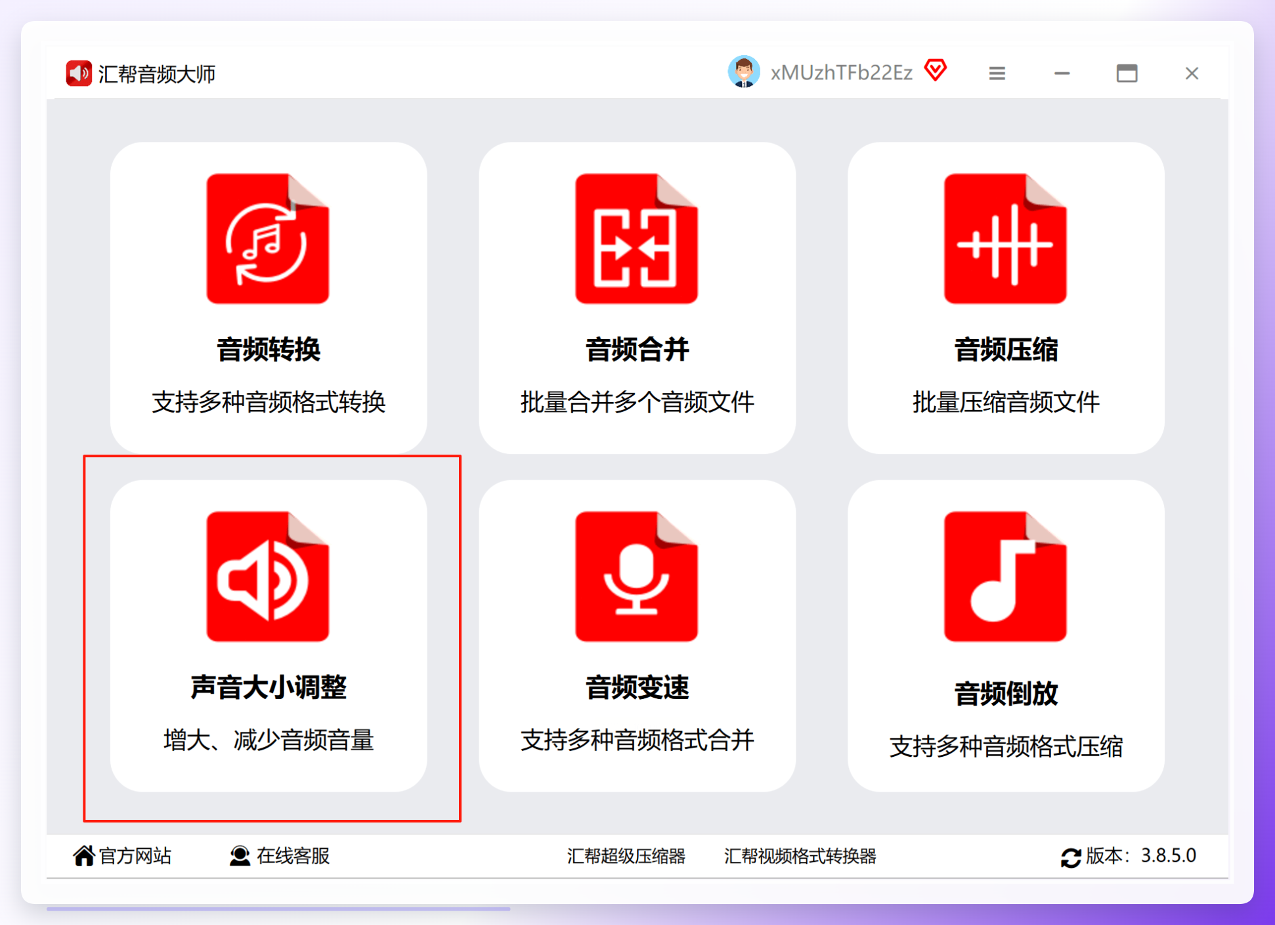Select the 音频倒放 title text

(x=1006, y=693)
